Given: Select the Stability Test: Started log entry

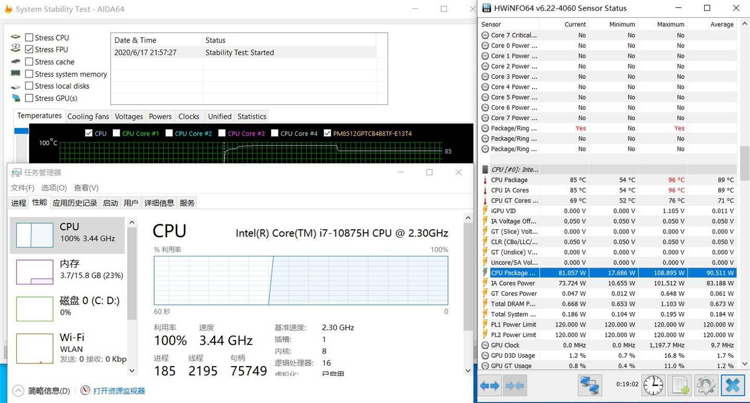Looking at the screenshot, I should [243, 53].
